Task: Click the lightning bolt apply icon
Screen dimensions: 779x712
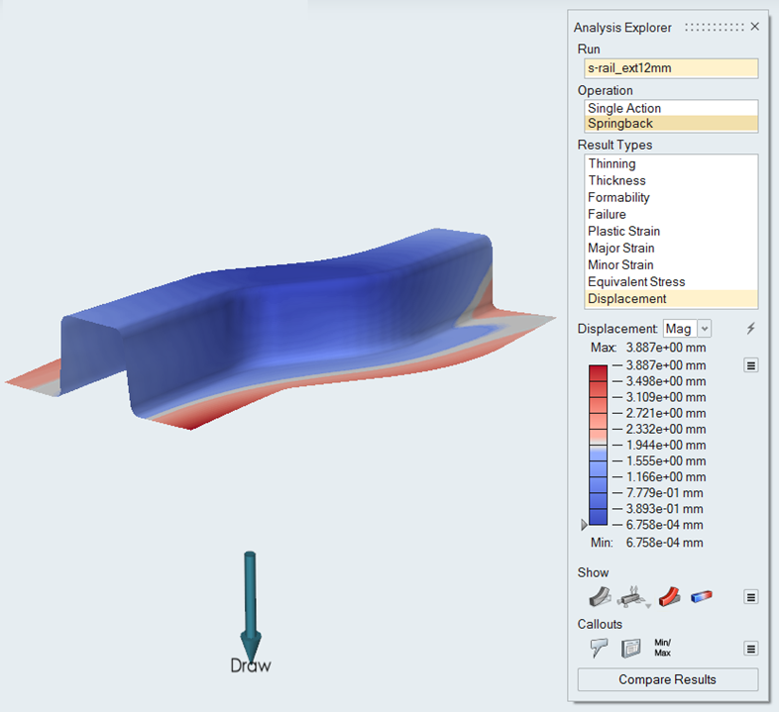Action: [750, 329]
